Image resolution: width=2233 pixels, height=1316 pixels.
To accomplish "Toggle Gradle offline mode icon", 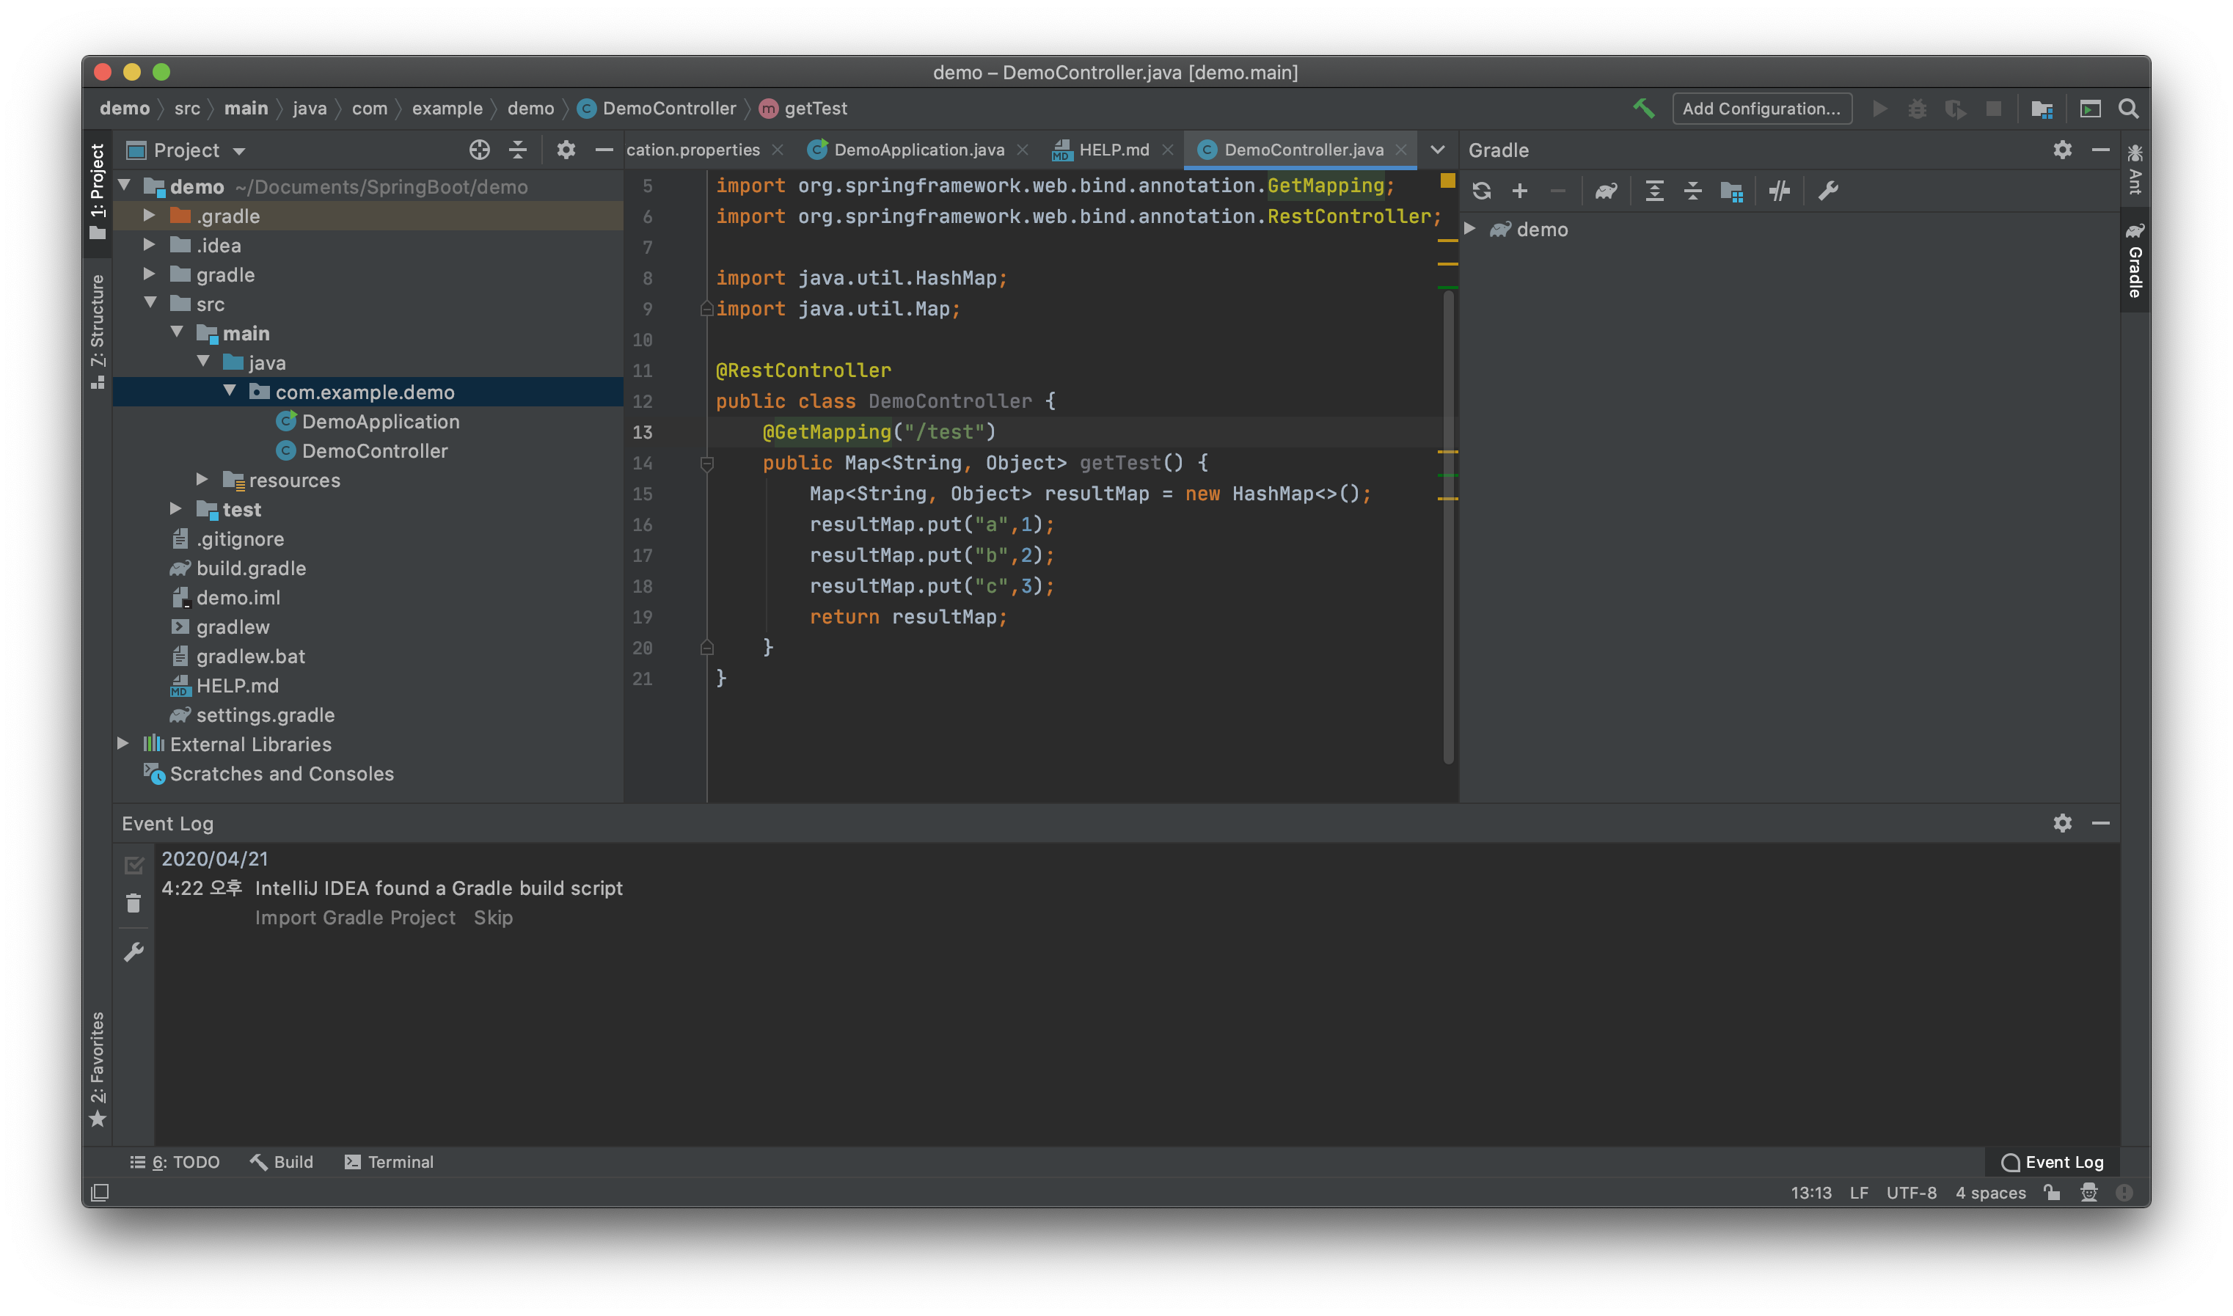I will pos(1779,191).
